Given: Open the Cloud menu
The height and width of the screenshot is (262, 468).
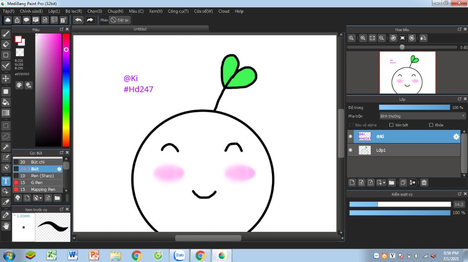Looking at the screenshot, I should pyautogui.click(x=224, y=11).
